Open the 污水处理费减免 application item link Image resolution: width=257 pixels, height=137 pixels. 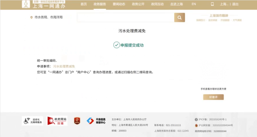click(64, 66)
